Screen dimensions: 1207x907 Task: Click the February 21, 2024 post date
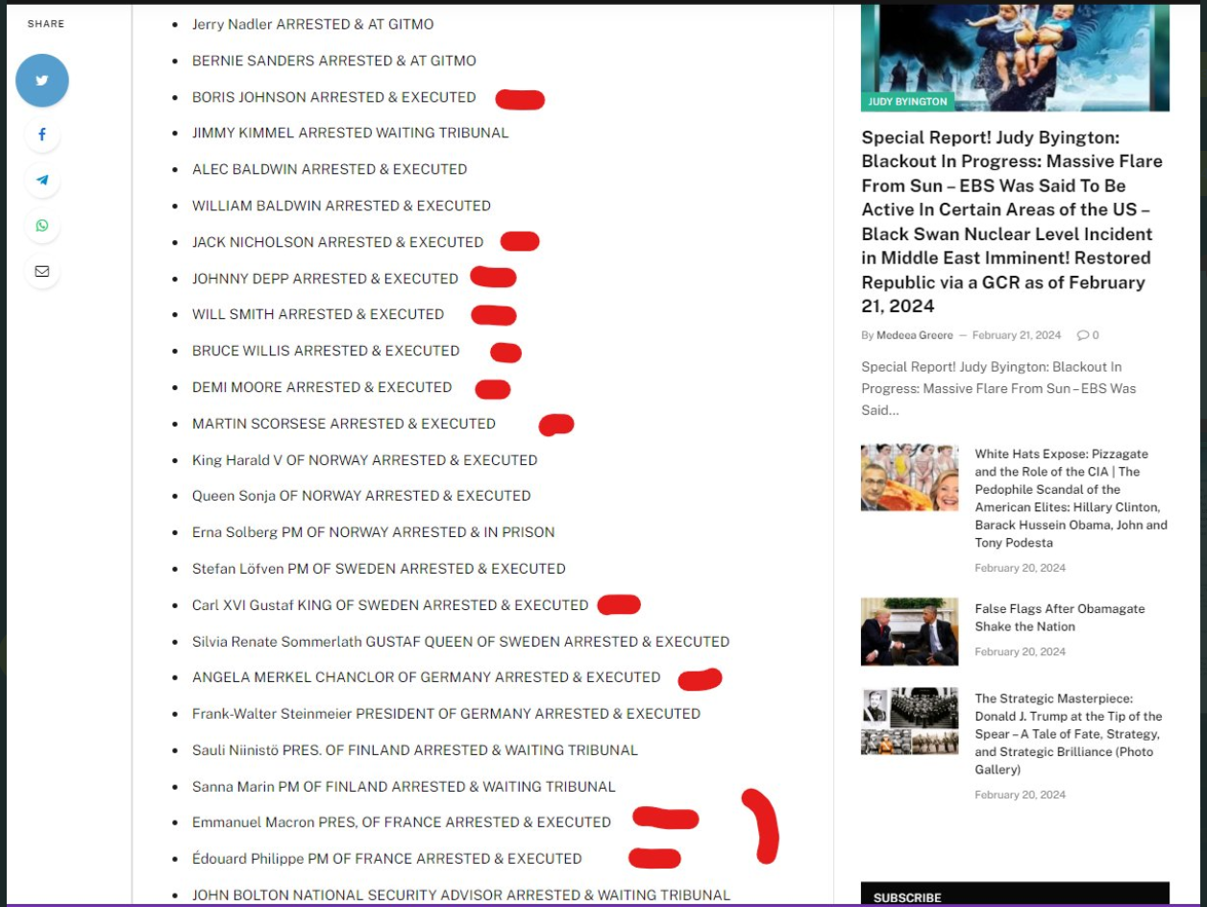point(1017,335)
